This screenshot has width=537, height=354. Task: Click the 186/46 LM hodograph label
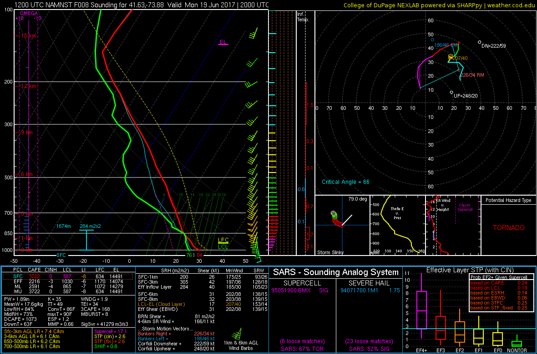click(x=446, y=45)
